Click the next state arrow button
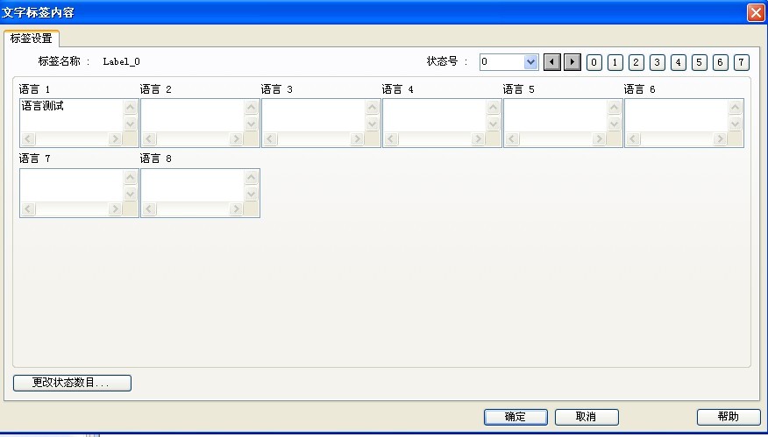Screen dimensions: 768x437 click(x=572, y=62)
